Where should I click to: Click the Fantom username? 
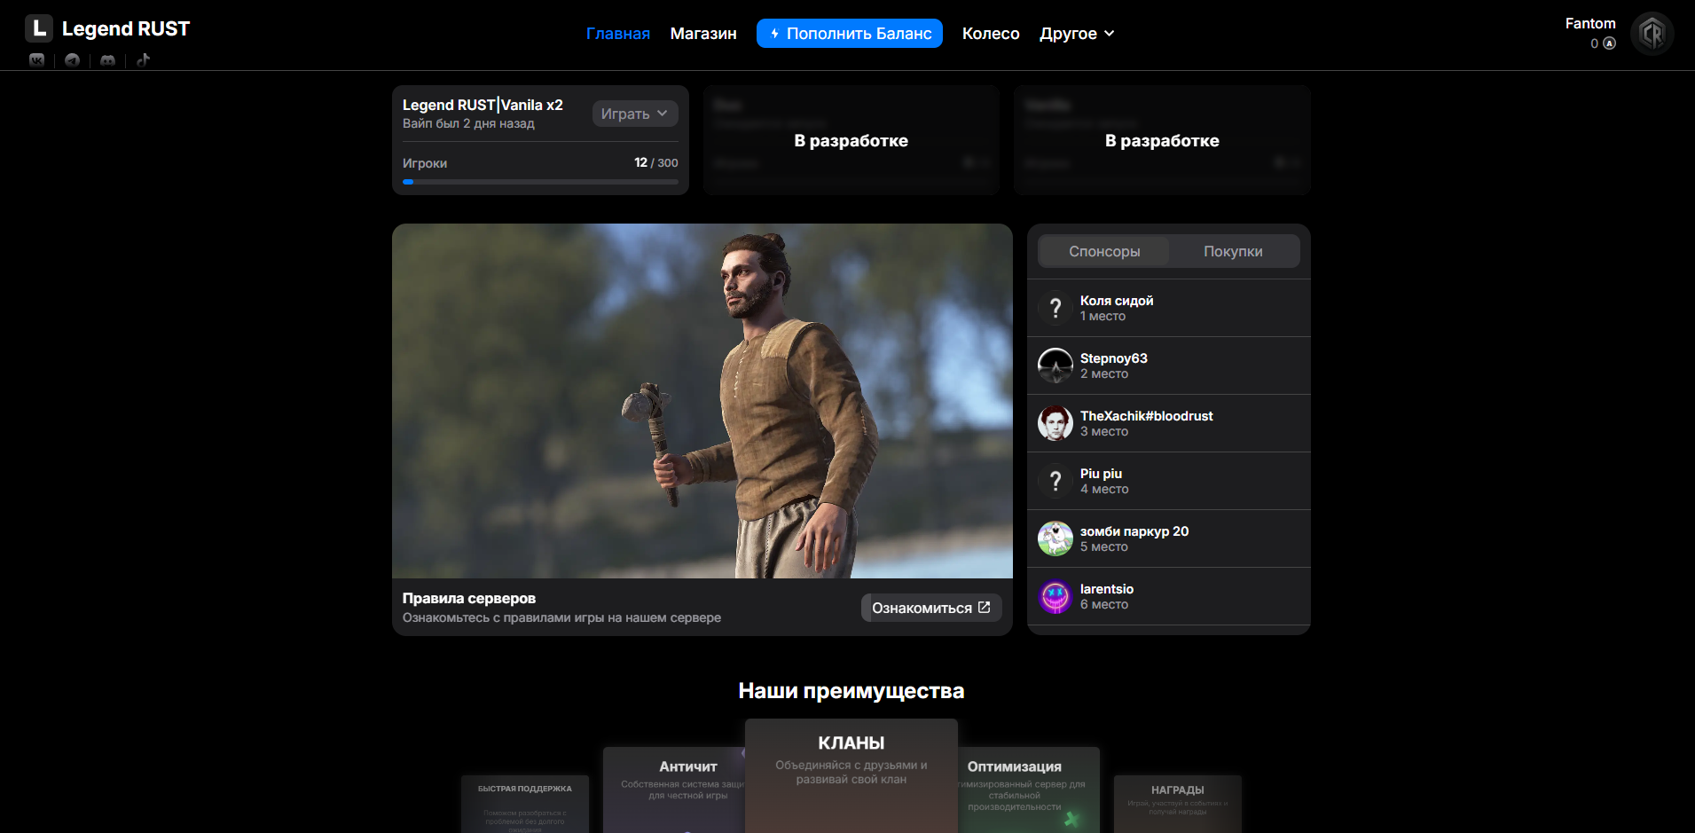coord(1590,24)
